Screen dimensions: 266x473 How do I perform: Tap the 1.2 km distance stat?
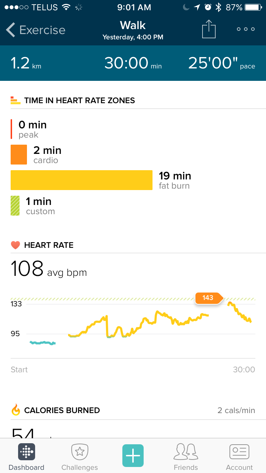(26, 63)
